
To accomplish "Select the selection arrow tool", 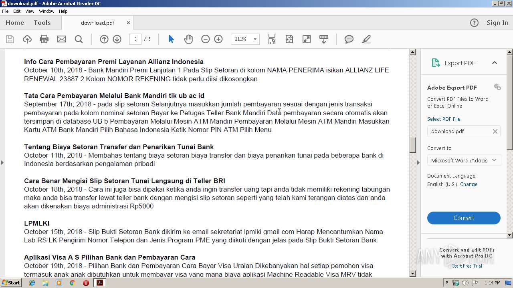I will pos(172,39).
